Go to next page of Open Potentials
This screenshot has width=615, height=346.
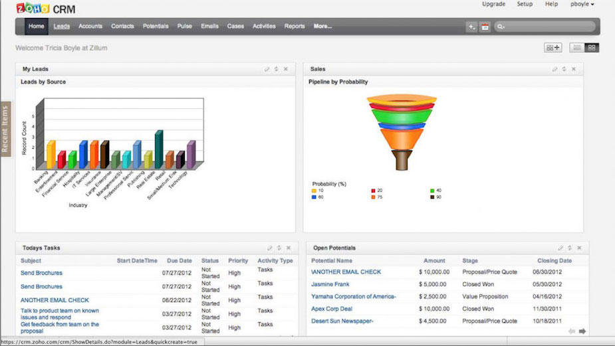coord(582,331)
